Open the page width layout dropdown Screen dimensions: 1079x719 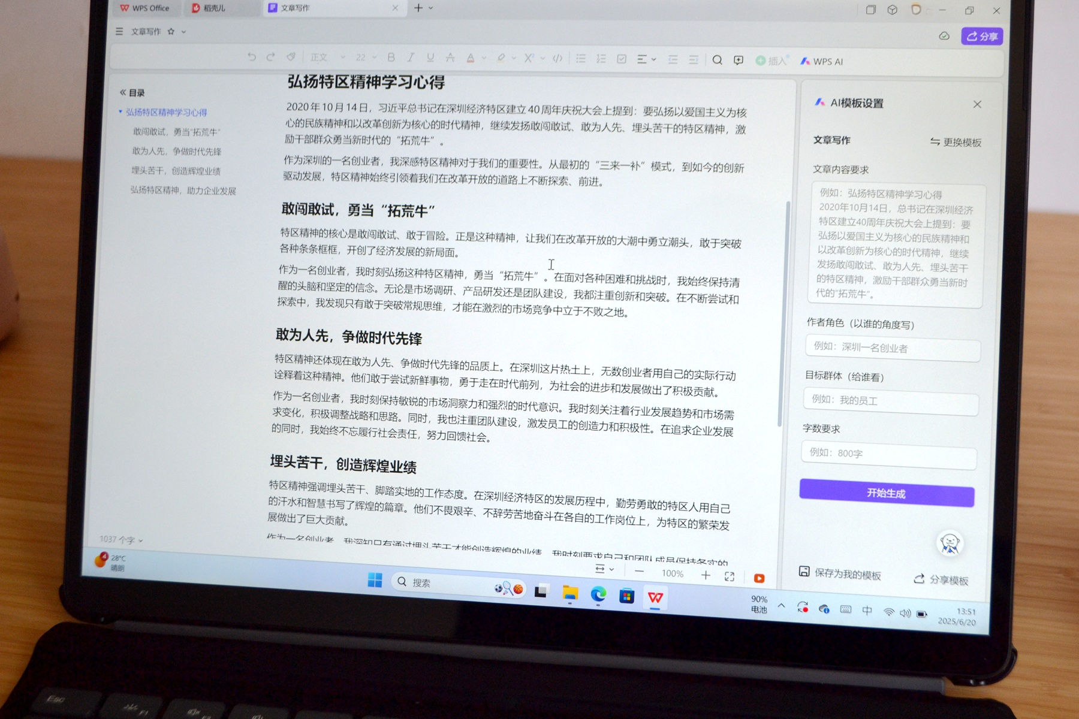click(604, 569)
